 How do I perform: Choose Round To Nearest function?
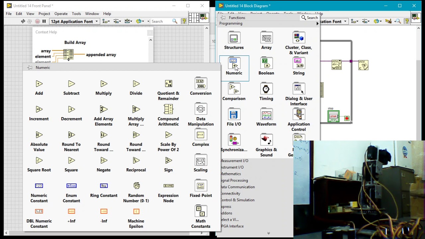pos(71,135)
